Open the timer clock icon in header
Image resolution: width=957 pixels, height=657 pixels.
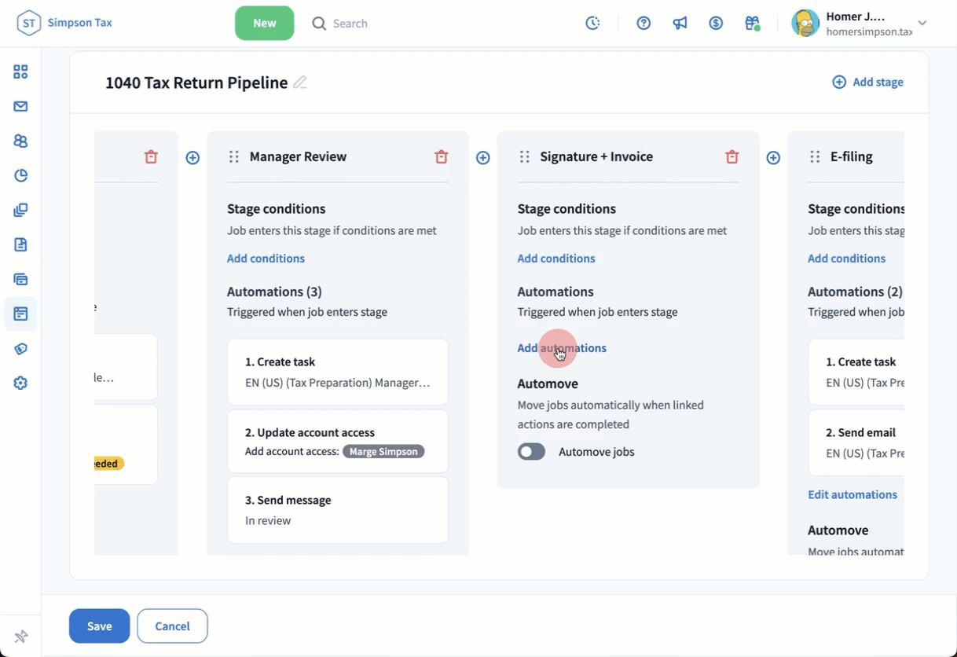tap(593, 24)
